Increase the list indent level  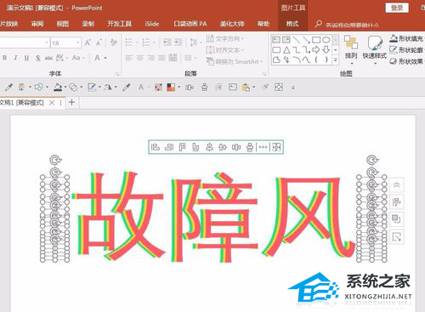pos(178,43)
